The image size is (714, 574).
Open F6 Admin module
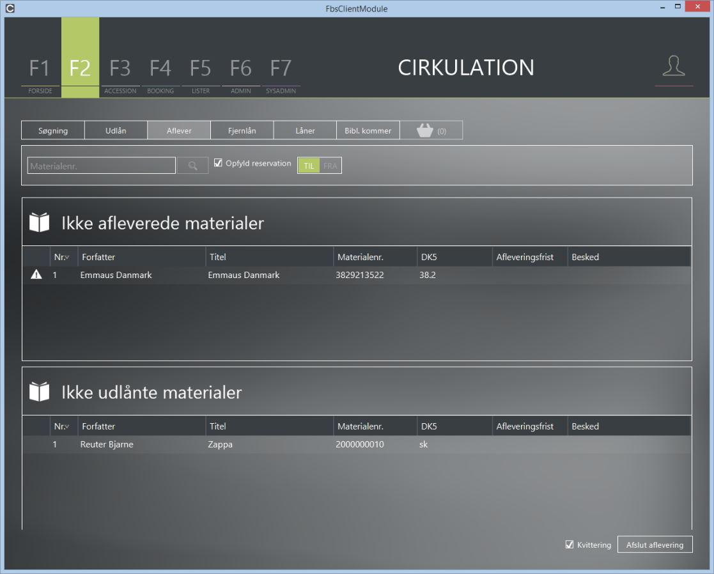tap(240, 75)
